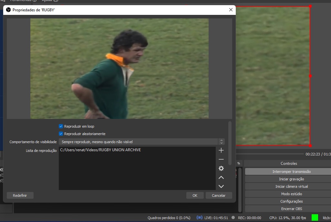
Task: Click the red transform handle on the main preview edge
Action: [310, 76]
